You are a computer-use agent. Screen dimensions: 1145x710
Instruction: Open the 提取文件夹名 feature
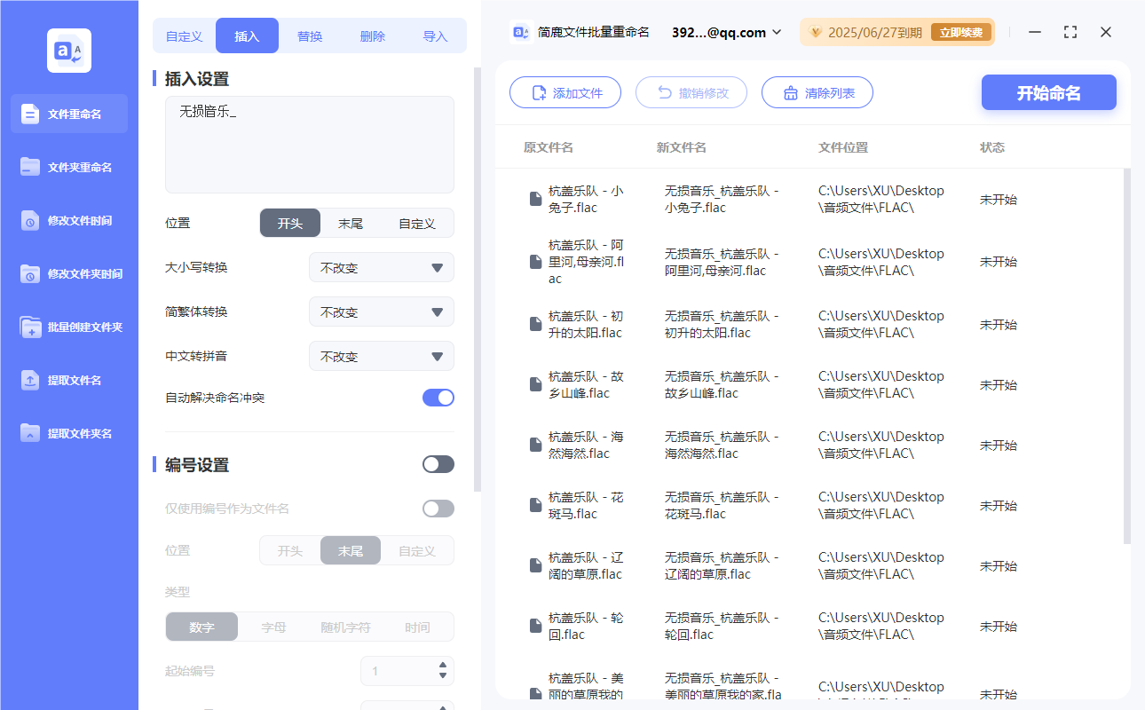pos(68,433)
